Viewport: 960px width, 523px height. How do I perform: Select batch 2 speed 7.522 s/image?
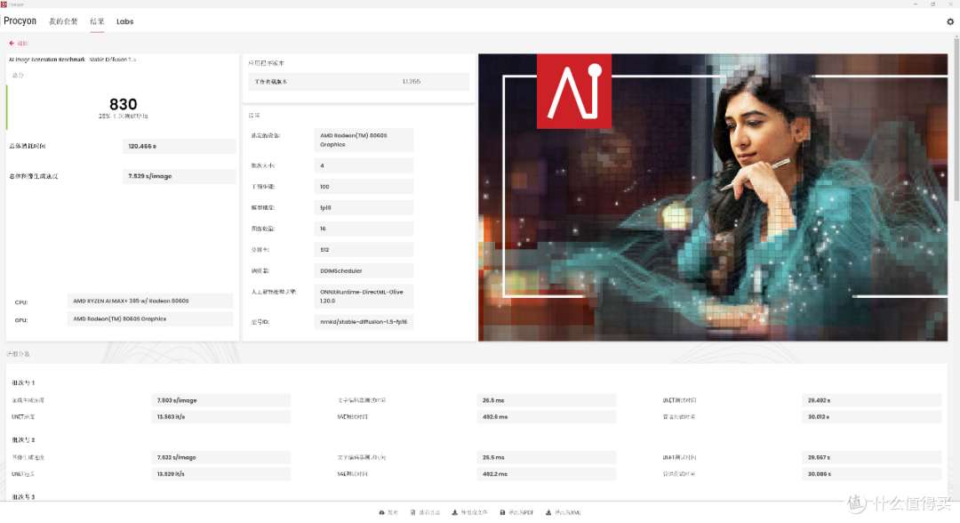220,457
